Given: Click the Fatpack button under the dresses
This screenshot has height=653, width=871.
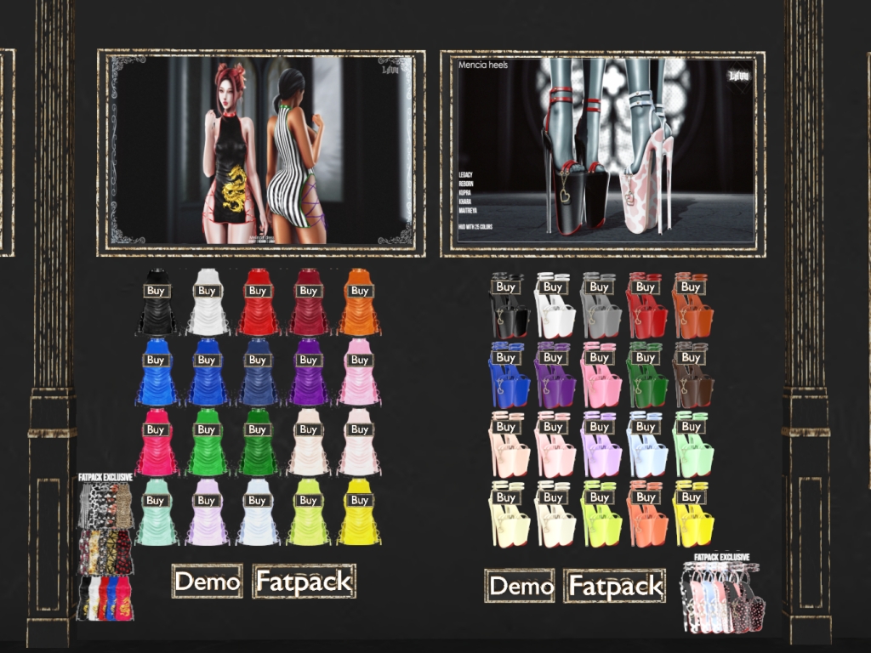Looking at the screenshot, I should (304, 582).
